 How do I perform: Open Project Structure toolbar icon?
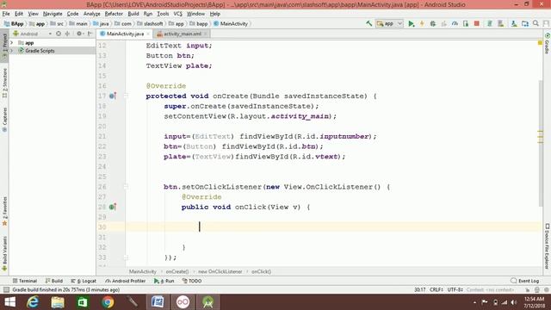(x=525, y=23)
